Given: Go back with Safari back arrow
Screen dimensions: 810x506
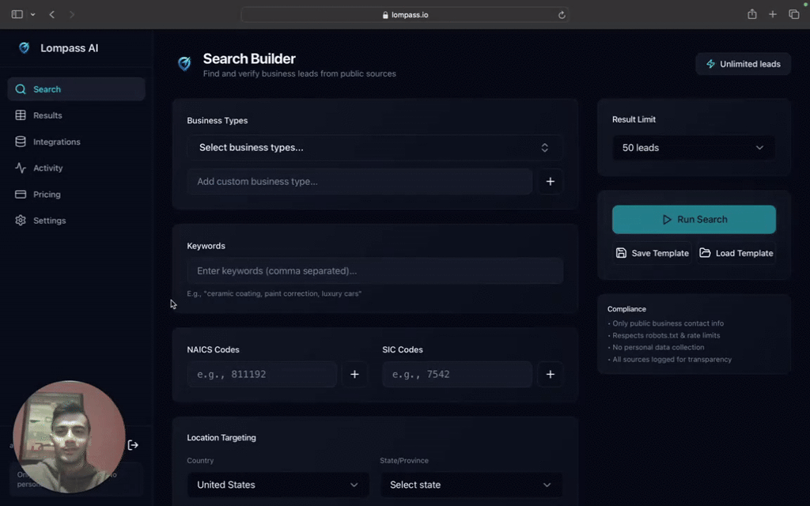Looking at the screenshot, I should click(x=51, y=14).
